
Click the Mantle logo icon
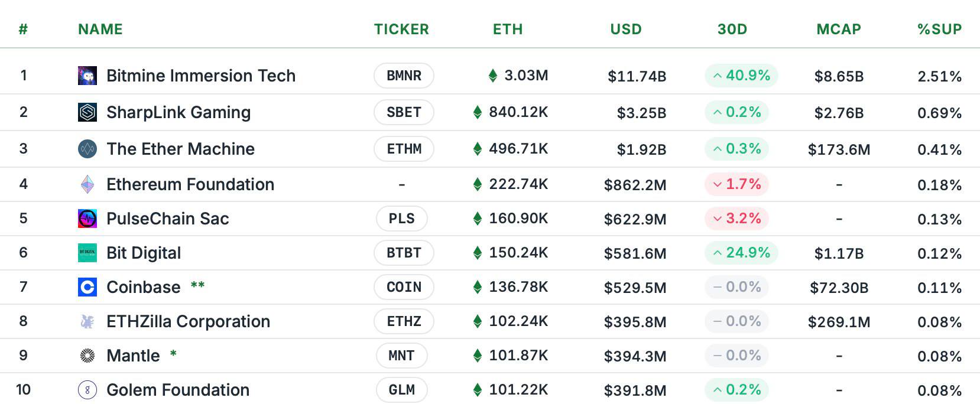click(87, 356)
